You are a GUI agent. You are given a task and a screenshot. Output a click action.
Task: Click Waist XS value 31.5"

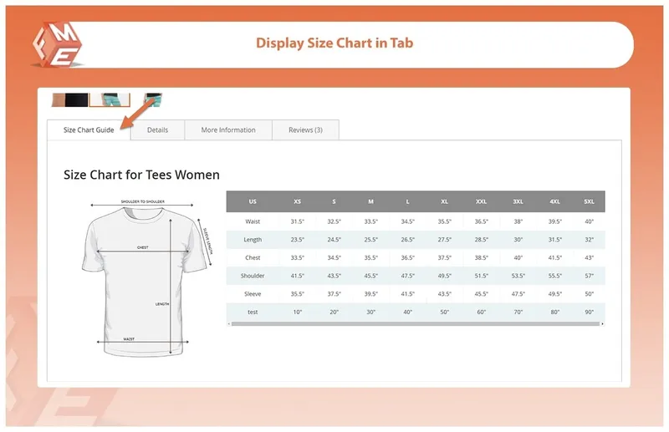coord(298,221)
